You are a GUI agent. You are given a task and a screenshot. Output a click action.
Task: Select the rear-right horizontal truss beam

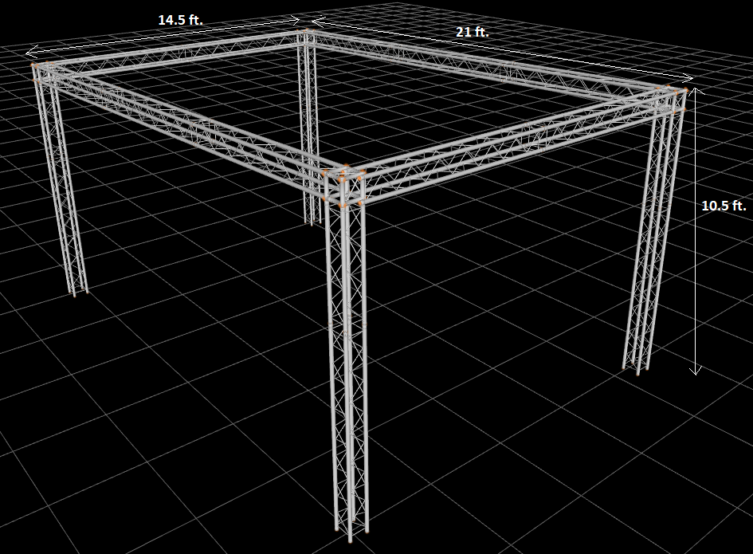485,62
